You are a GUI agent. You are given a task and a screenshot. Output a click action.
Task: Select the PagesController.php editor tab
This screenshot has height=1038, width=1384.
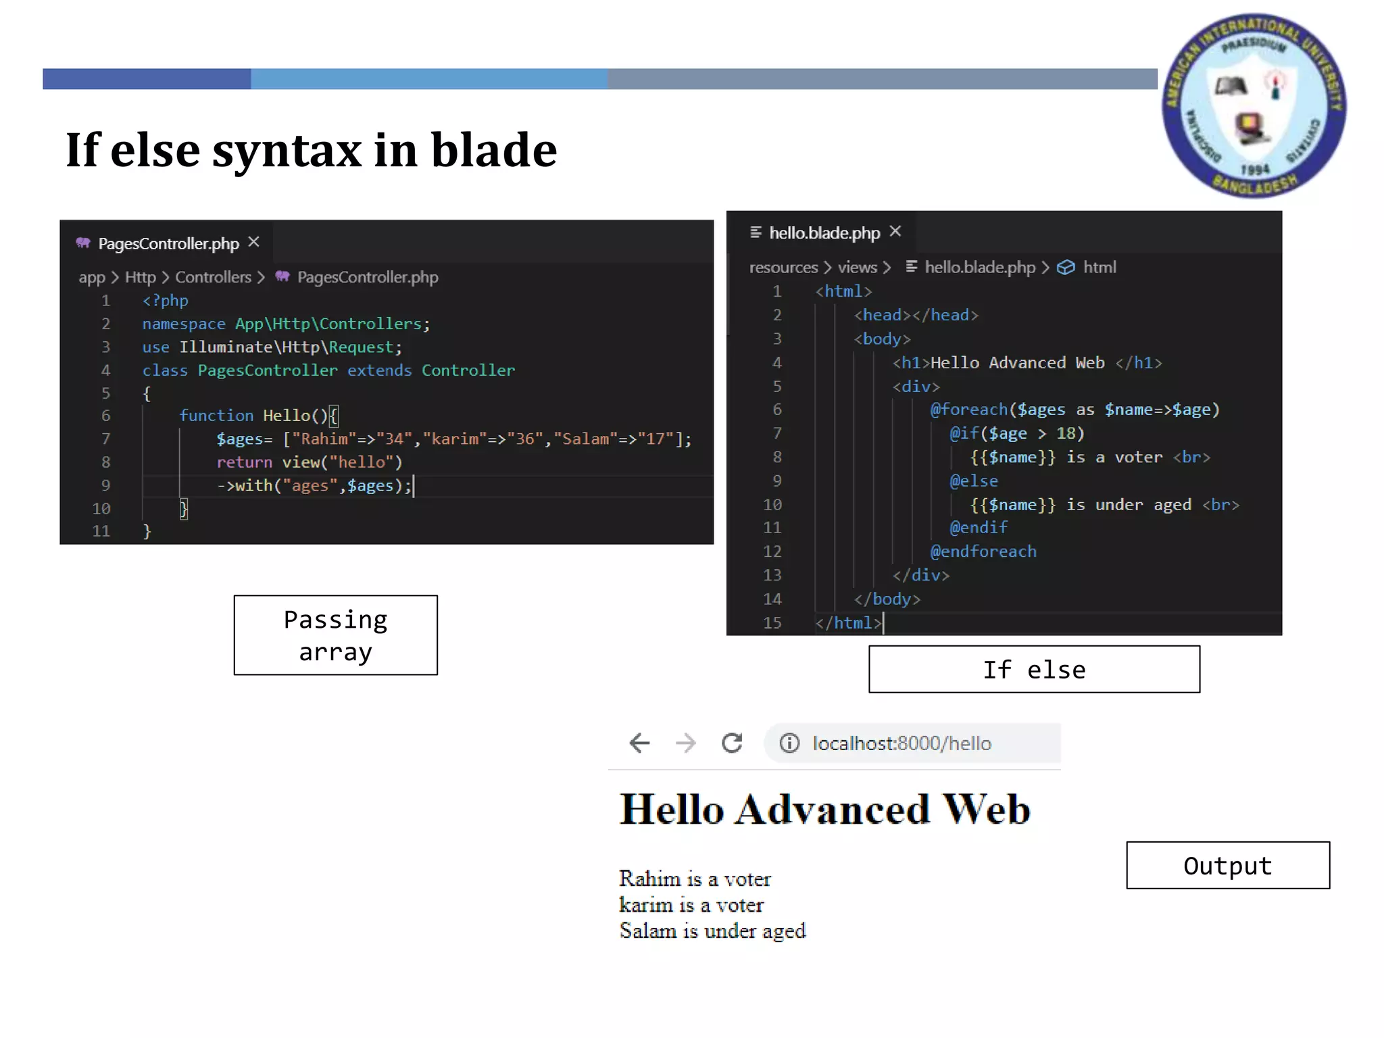(x=168, y=243)
